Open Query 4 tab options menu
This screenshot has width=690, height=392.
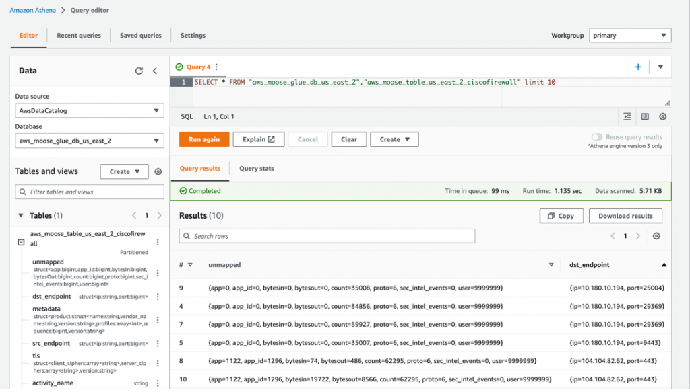tap(216, 67)
